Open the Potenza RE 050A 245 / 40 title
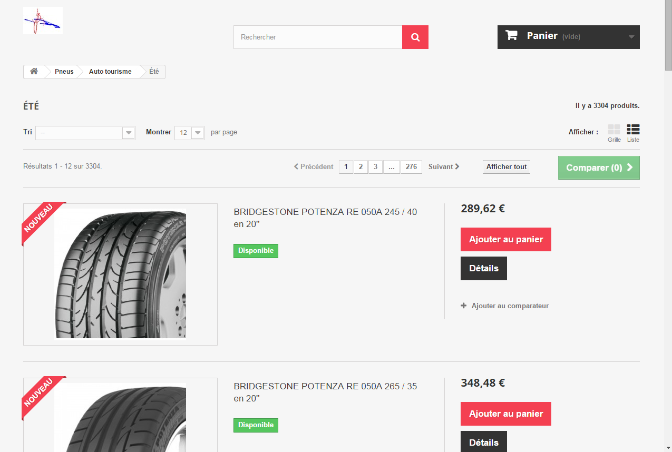Screen dimensions: 672x452 point(325,218)
